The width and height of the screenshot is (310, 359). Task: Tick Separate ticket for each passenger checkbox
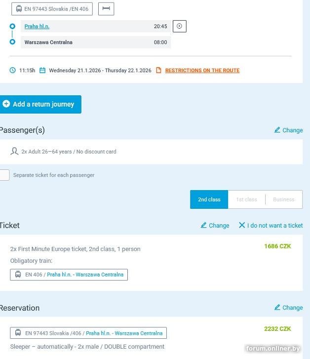(x=4, y=175)
